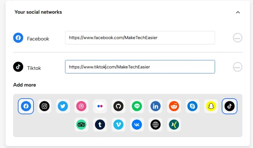253x148 pixels.
Task: Choose the globe website icon
Action: coord(155,125)
